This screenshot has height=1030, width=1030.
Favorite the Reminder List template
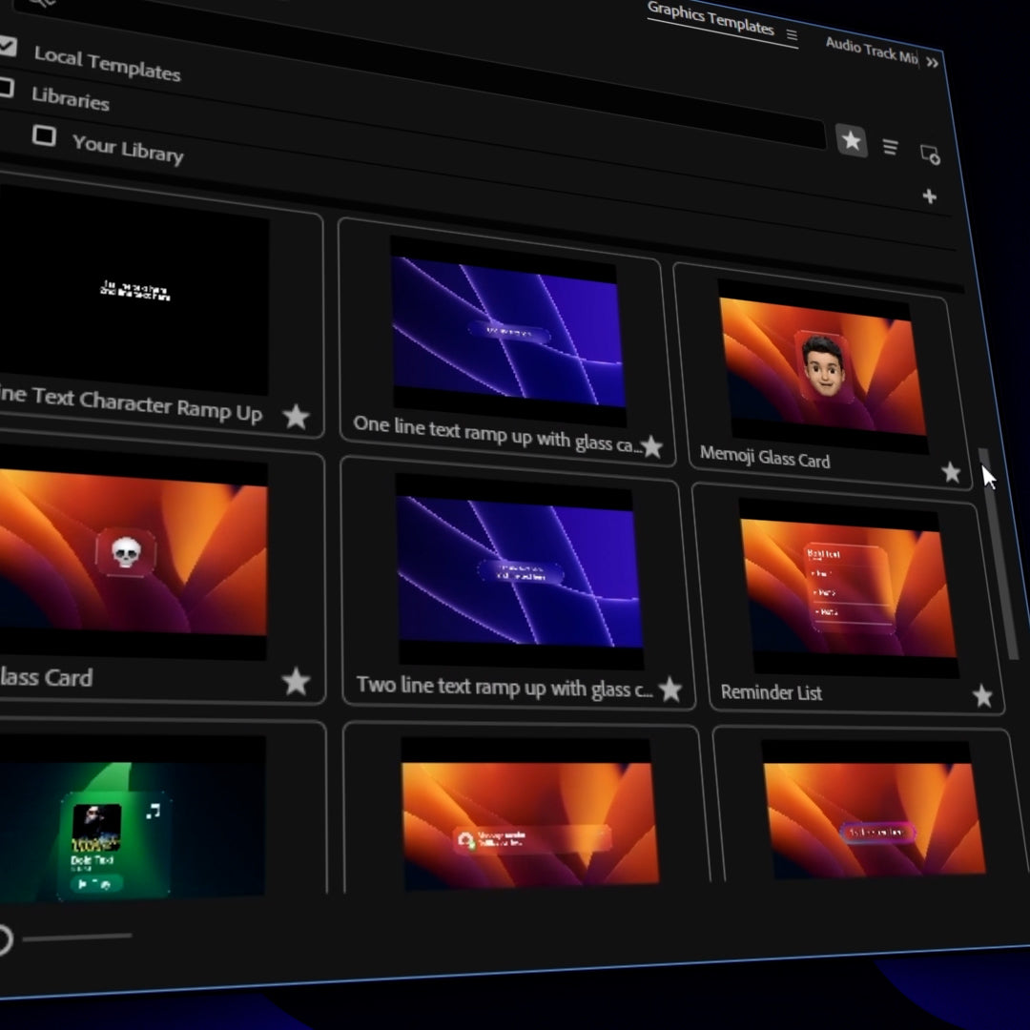point(982,695)
